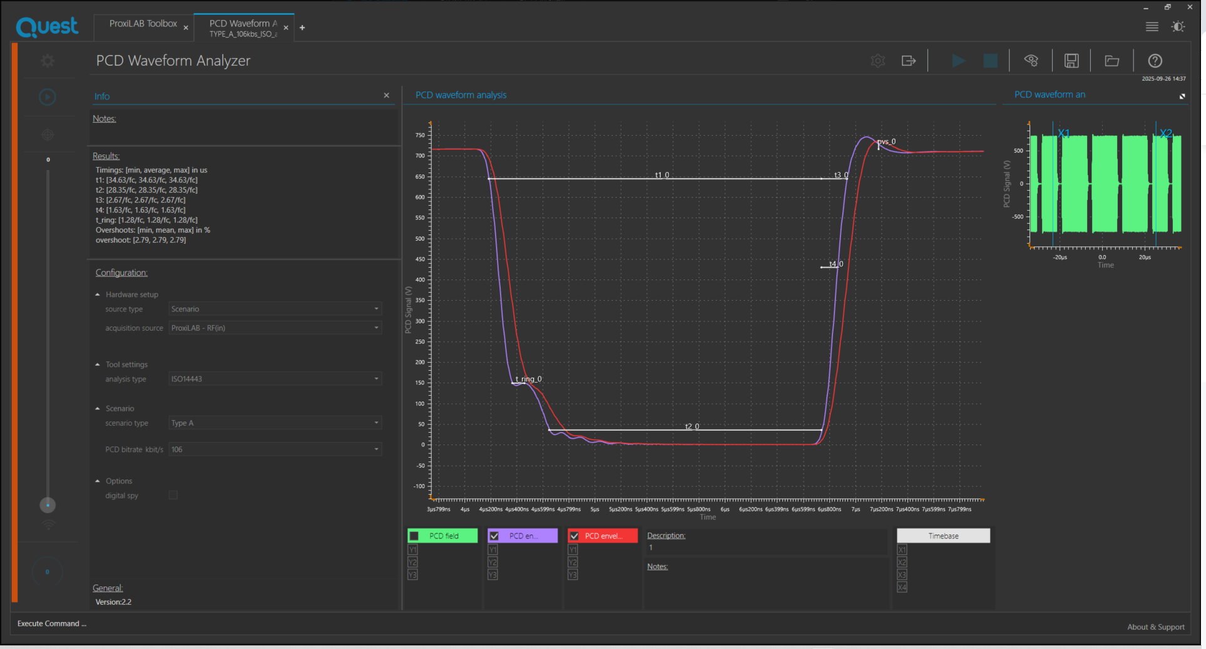Switch to the ProxiLAB Toolbox tab

coord(143,24)
